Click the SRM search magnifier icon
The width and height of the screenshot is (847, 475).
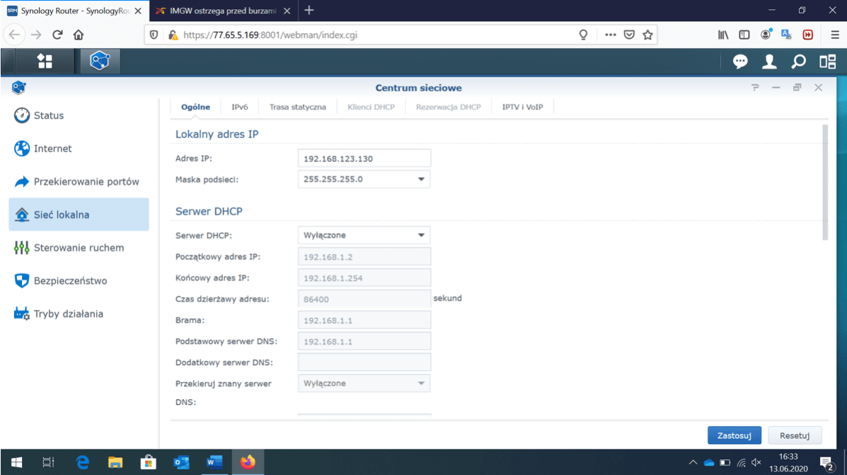pos(798,62)
